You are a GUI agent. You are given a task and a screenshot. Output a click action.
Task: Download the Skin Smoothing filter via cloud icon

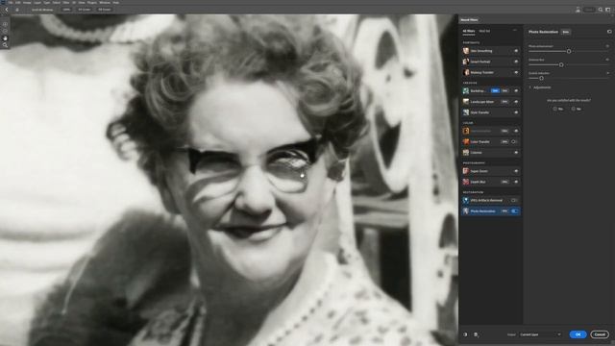click(516, 51)
